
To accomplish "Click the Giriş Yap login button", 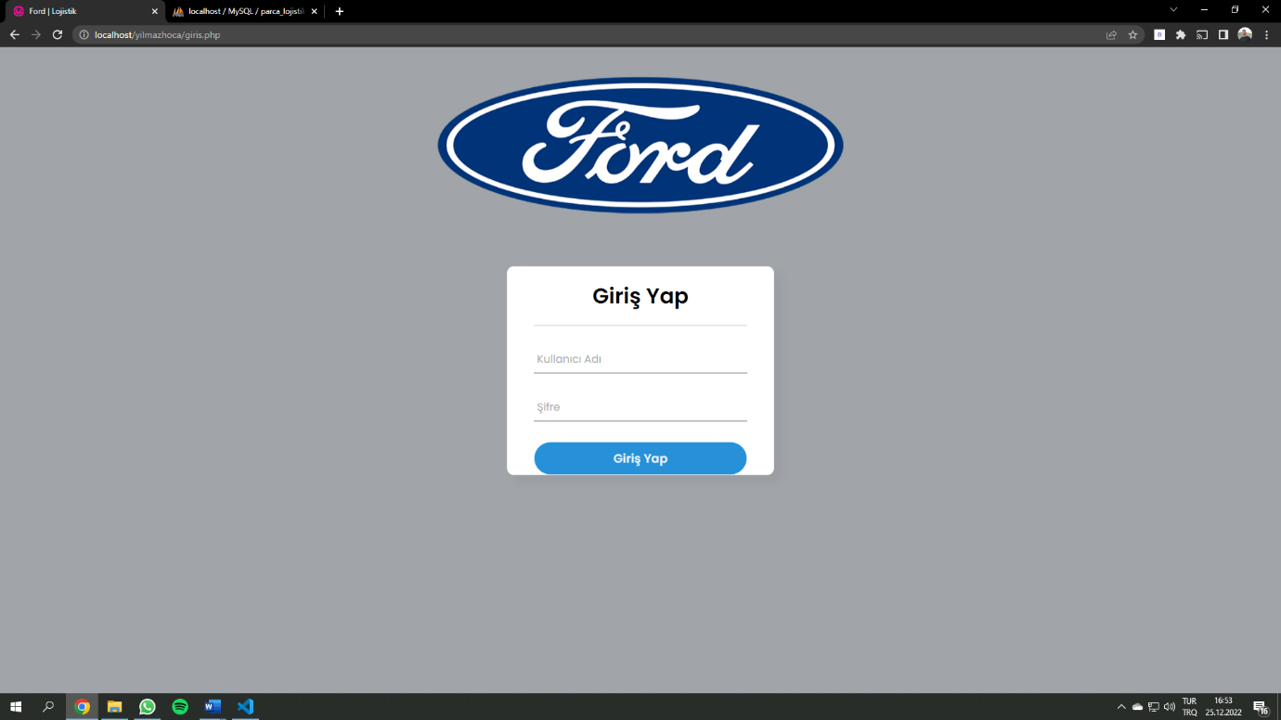I will [x=640, y=458].
